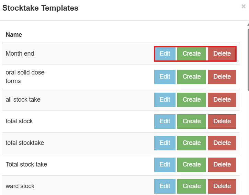This screenshot has width=249, height=195.
Task: Delete the total stocktake template
Action: 222,143
